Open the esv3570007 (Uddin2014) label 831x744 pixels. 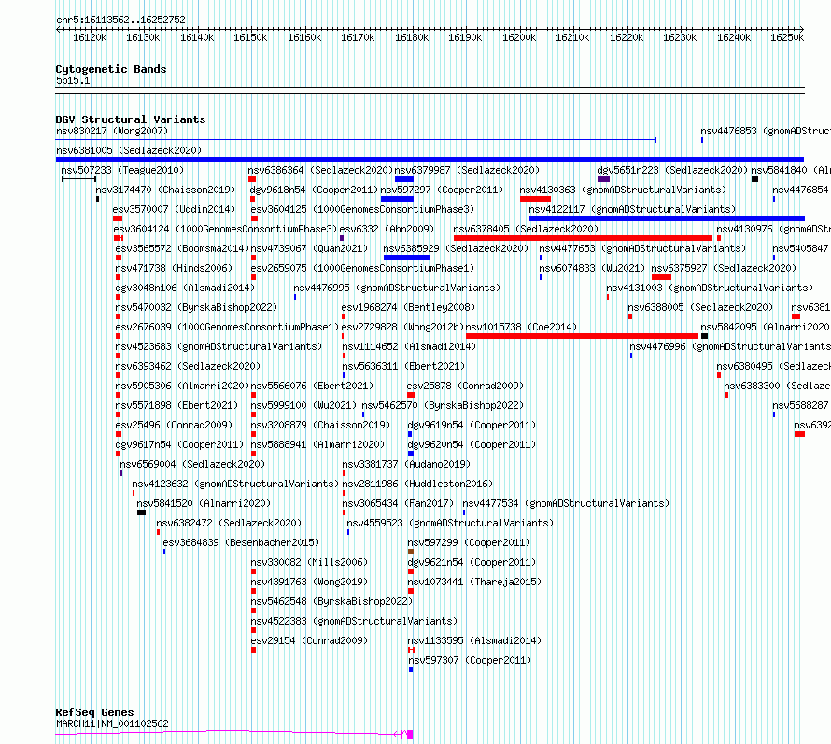click(174, 209)
